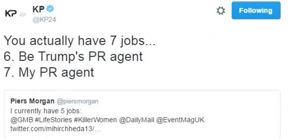289x139 pixels.
Task: Open the @KP24 handle
Action: (x=44, y=20)
